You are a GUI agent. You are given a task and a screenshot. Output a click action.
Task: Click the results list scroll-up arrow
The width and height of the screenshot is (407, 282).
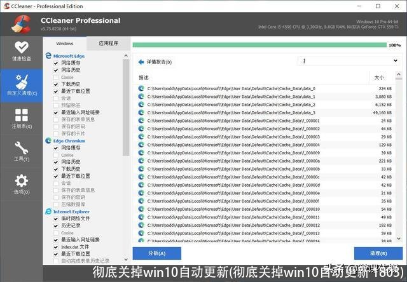click(399, 75)
